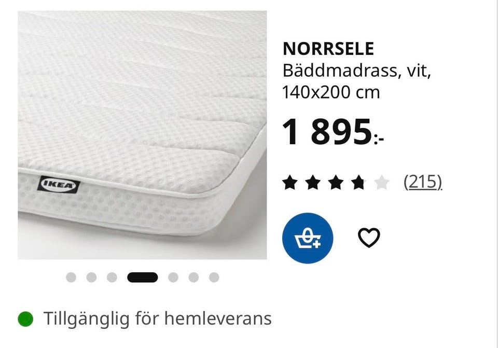Add NORRSELE mattress to shopping basket
This screenshot has height=348, width=498.
point(308,238)
